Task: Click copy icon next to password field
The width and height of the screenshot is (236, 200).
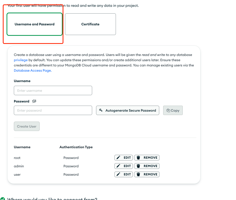Action: click(x=168, y=111)
